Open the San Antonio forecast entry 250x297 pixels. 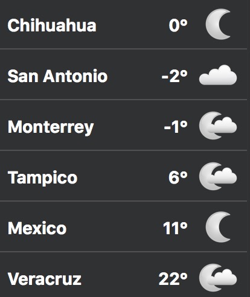pos(123,74)
